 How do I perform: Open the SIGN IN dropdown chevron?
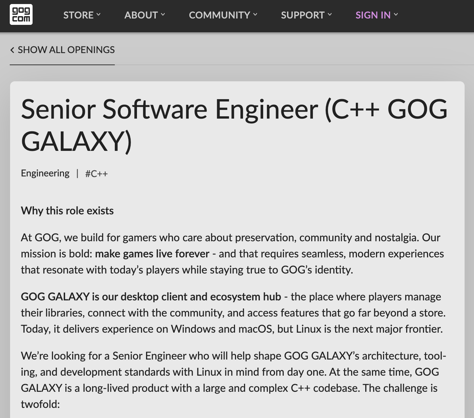396,15
